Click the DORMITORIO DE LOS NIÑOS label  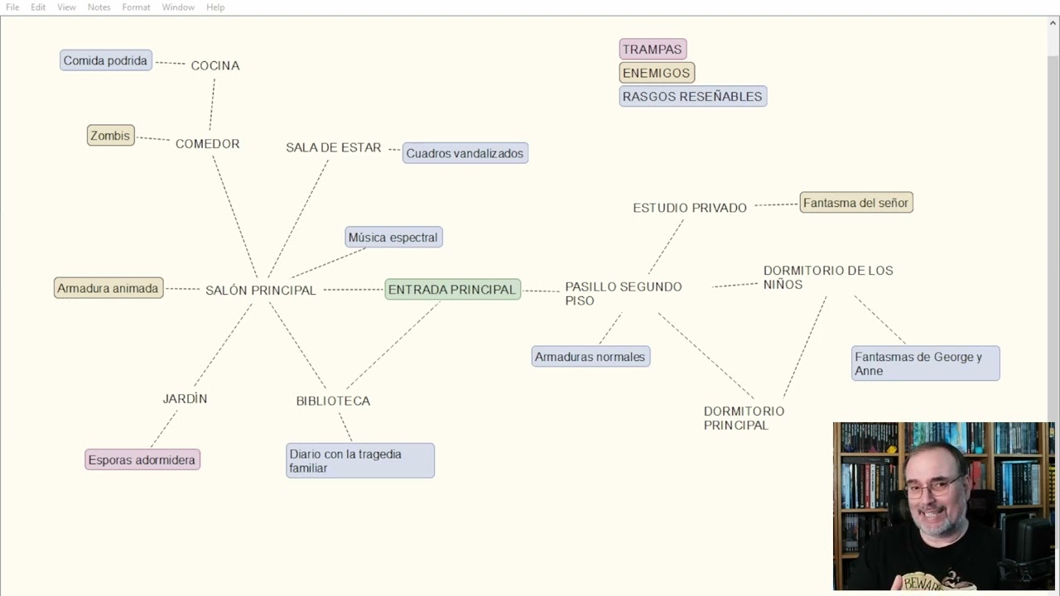[x=828, y=277]
